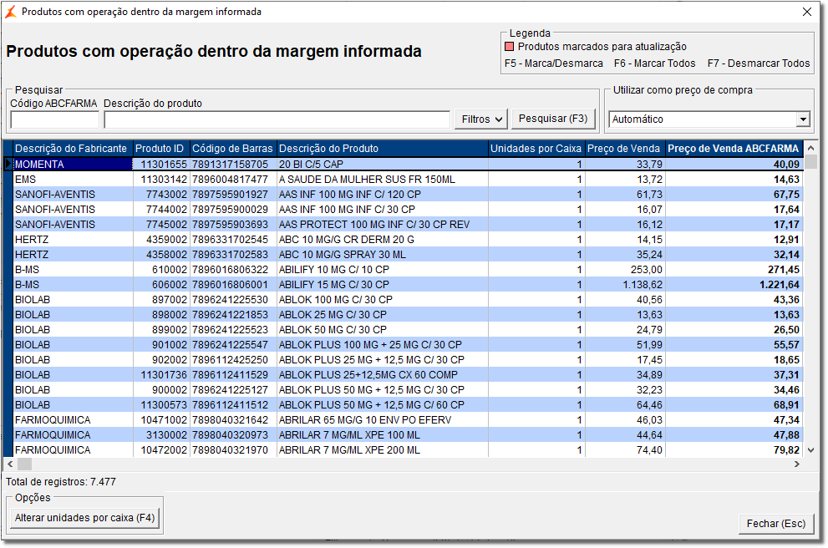Select 'AAS INF 100 MG INF C/ 120 CP'

(349, 195)
